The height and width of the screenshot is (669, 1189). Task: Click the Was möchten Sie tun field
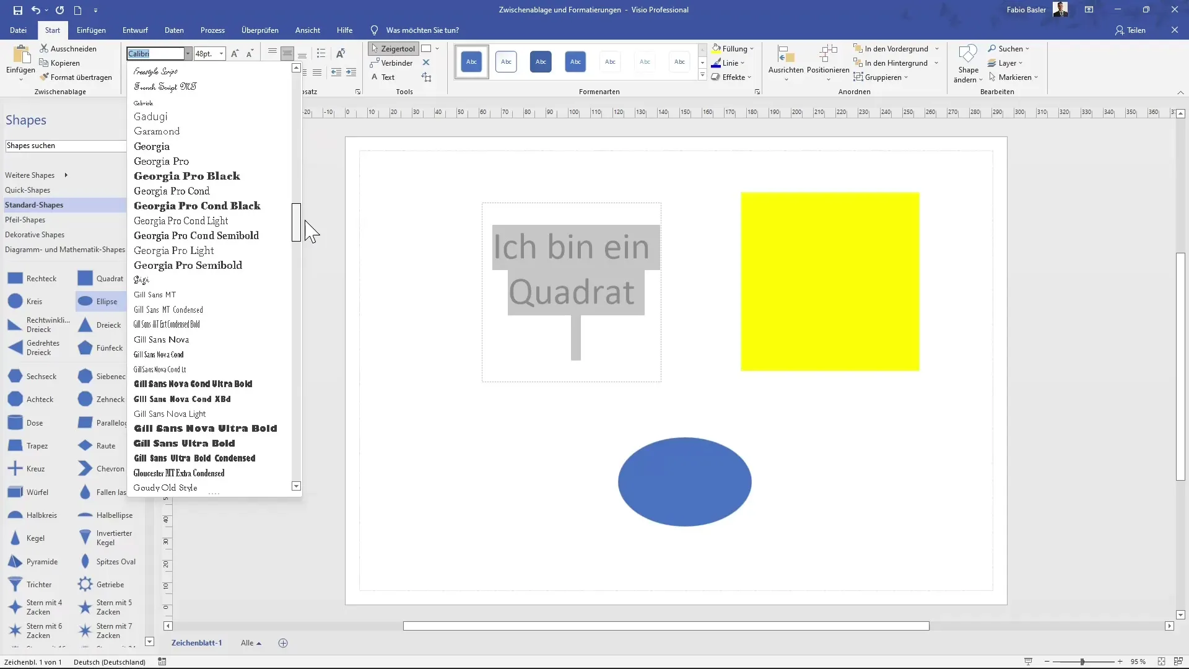click(x=422, y=30)
